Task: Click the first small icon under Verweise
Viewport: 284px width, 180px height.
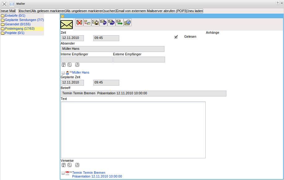Action: (63, 165)
